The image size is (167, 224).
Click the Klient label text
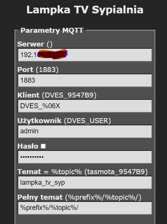(28, 95)
